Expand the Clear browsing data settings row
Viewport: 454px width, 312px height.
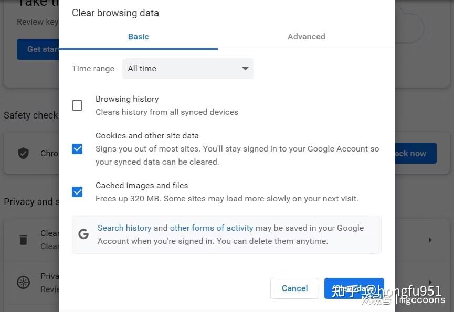click(x=430, y=240)
